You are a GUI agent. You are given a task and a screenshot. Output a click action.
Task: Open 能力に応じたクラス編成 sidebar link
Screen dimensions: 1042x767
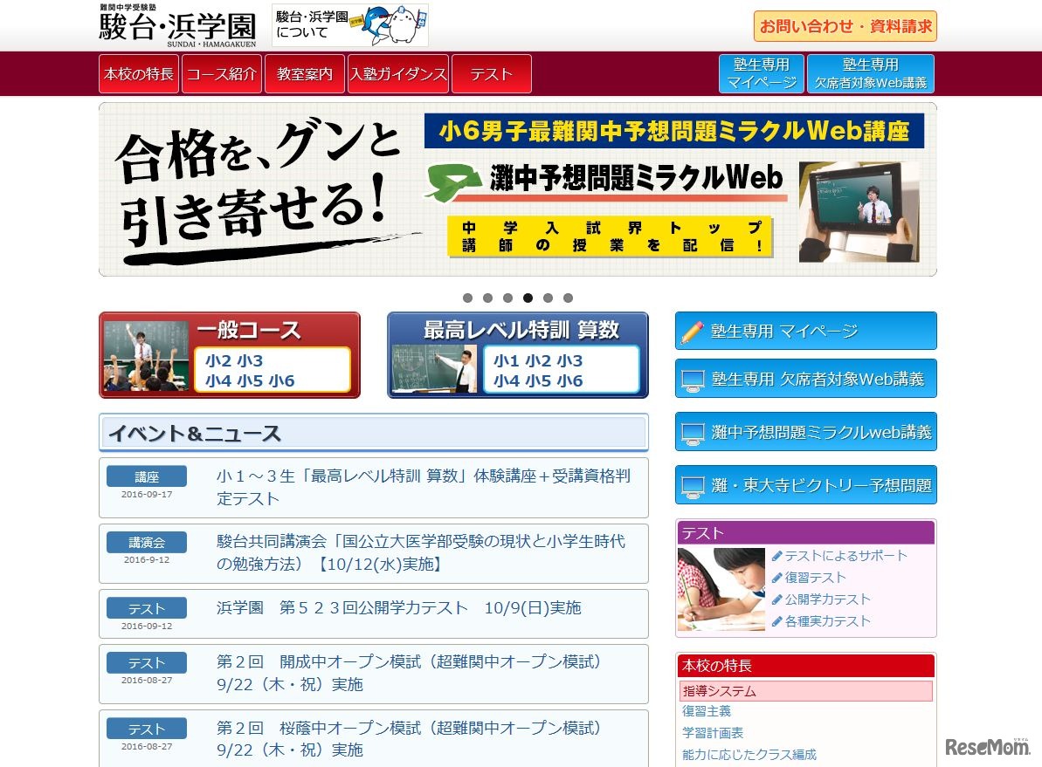[x=749, y=755]
